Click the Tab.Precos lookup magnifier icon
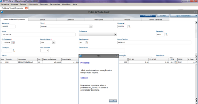The width and height of the screenshot is (198, 104). pyautogui.click(x=87, y=42)
